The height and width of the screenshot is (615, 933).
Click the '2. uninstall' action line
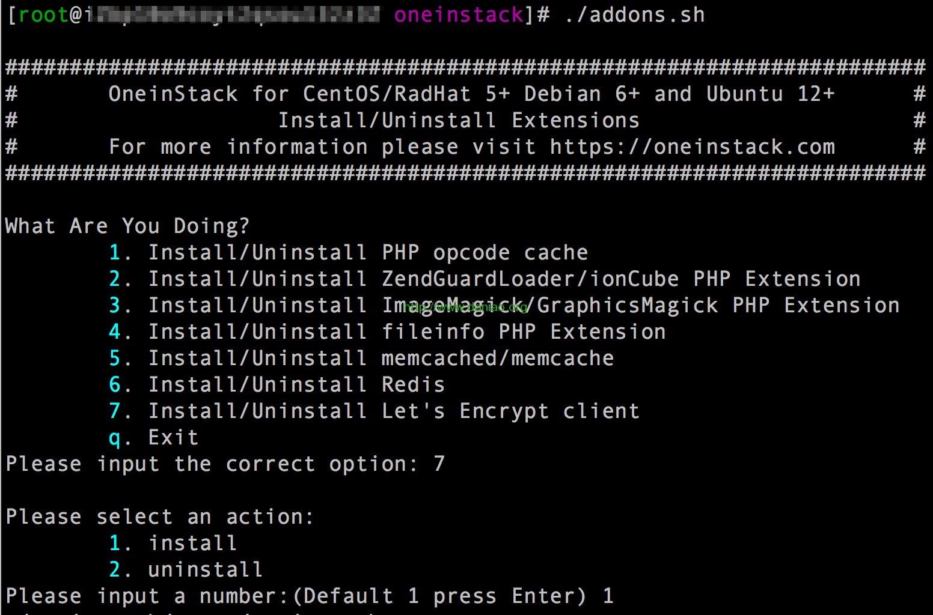click(x=186, y=570)
